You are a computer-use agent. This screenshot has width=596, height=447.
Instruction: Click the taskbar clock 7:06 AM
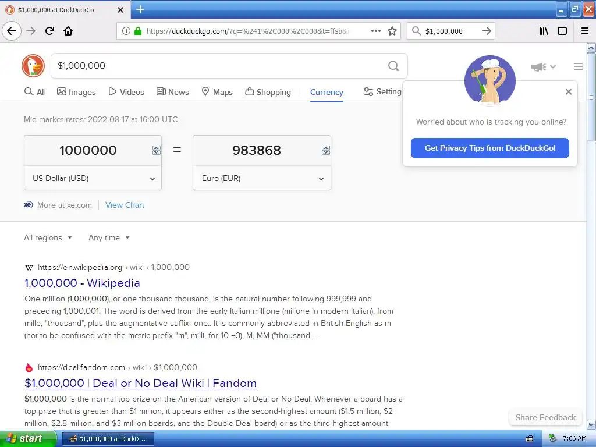(574, 438)
